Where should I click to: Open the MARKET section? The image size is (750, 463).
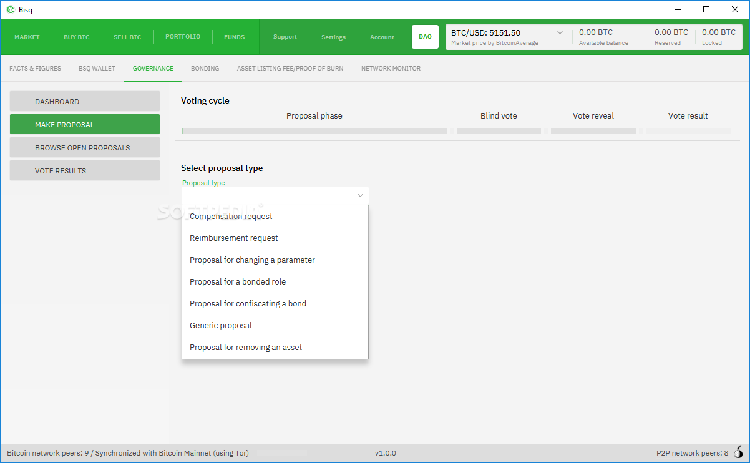coord(27,37)
